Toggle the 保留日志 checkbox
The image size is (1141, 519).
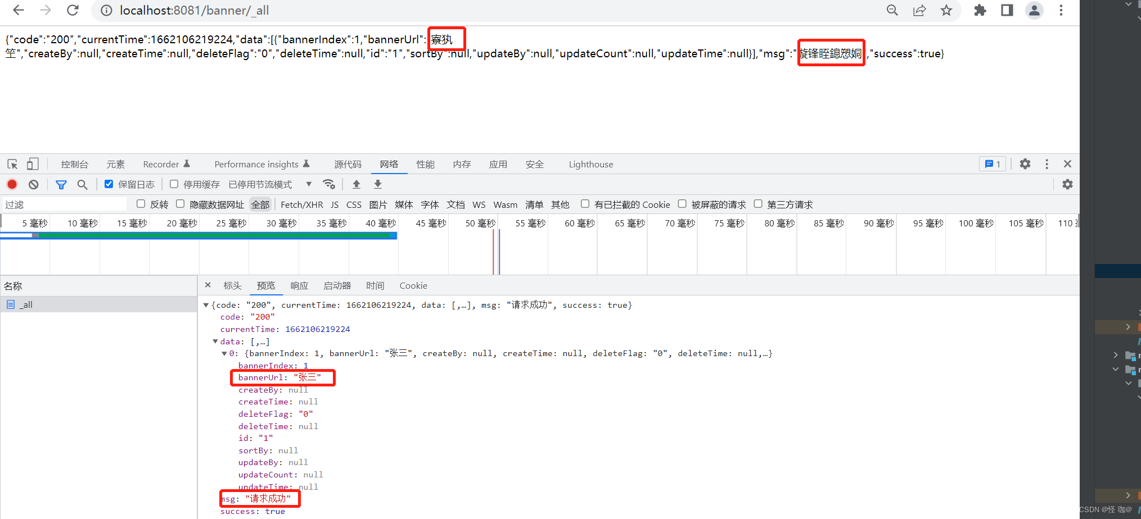pyautogui.click(x=109, y=184)
